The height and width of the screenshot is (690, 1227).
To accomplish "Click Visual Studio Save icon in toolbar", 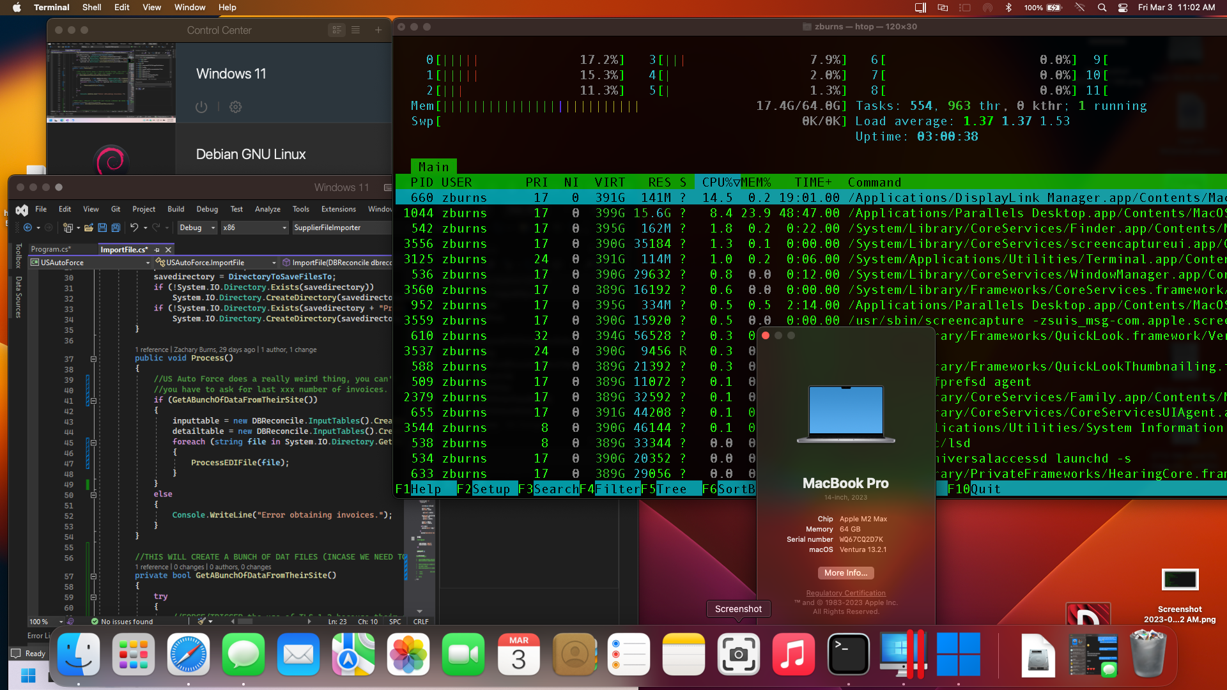I will [x=102, y=227].
